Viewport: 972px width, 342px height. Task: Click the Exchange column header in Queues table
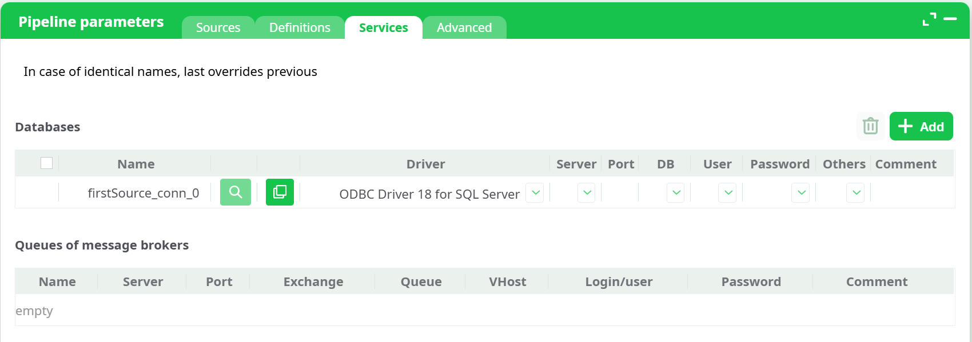pyautogui.click(x=313, y=281)
